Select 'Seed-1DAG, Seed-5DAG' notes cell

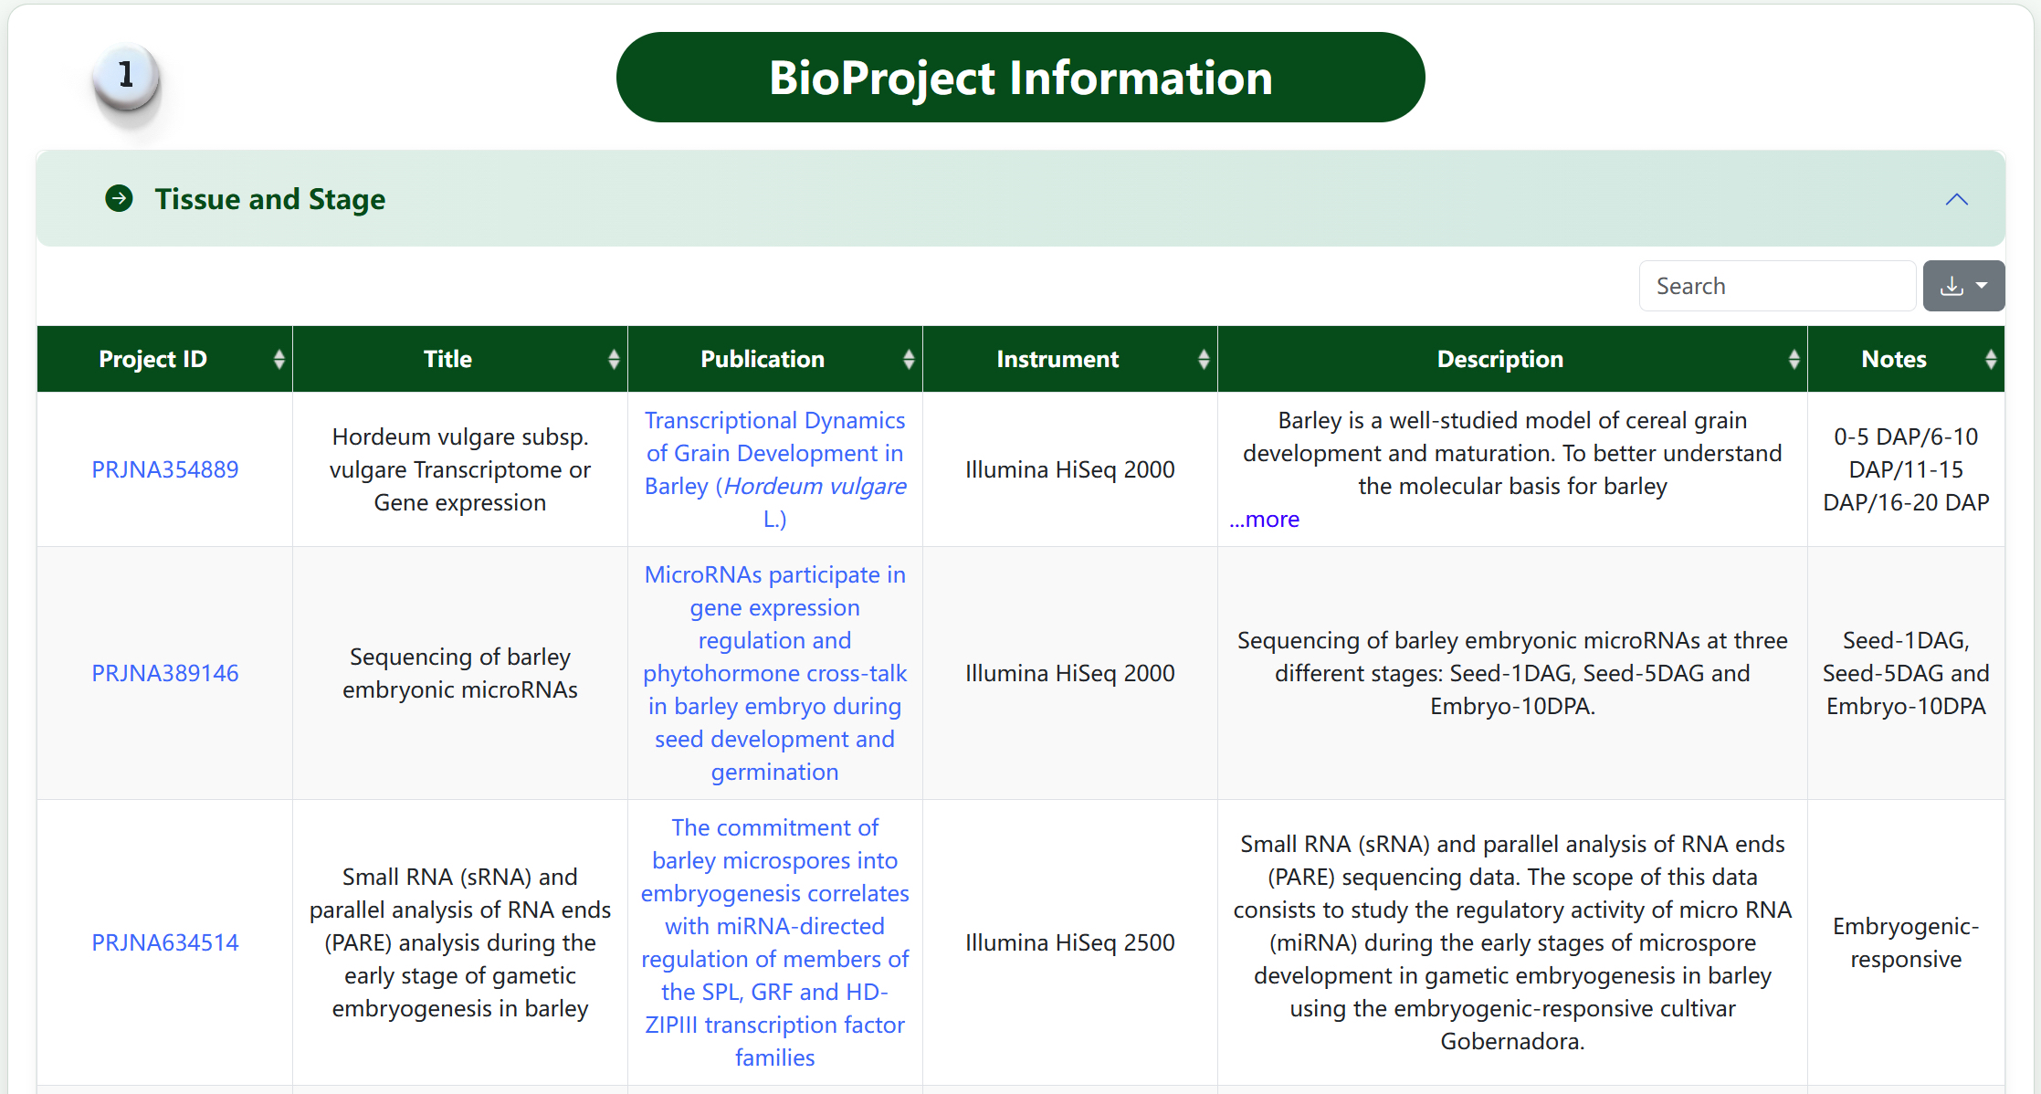[1906, 673]
